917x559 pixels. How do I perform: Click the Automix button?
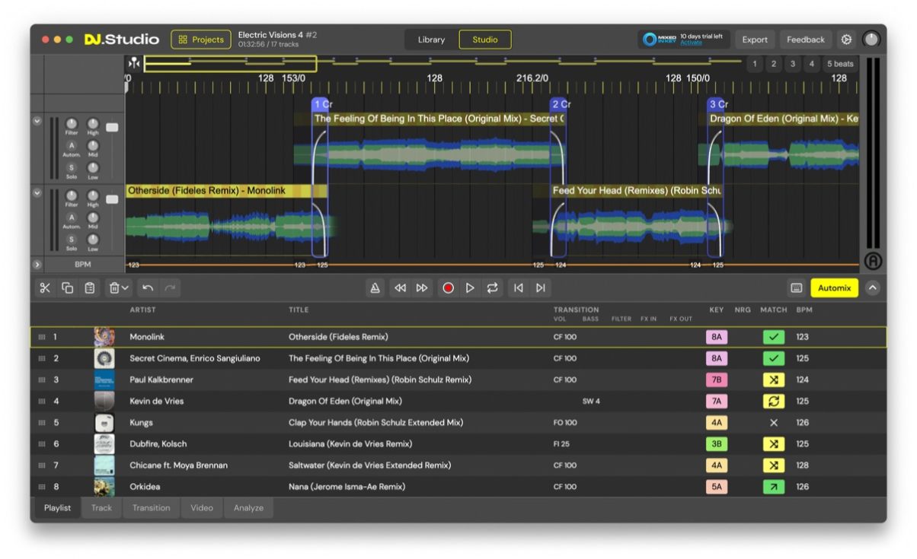pos(834,287)
